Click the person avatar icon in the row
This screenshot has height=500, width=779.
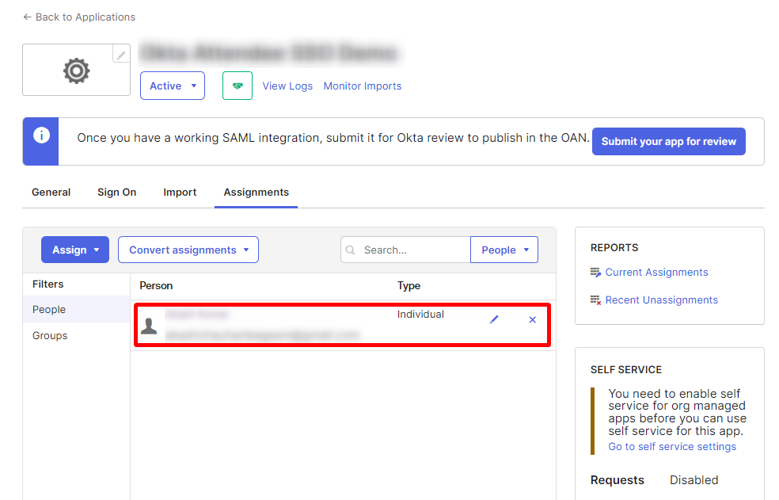tap(149, 325)
